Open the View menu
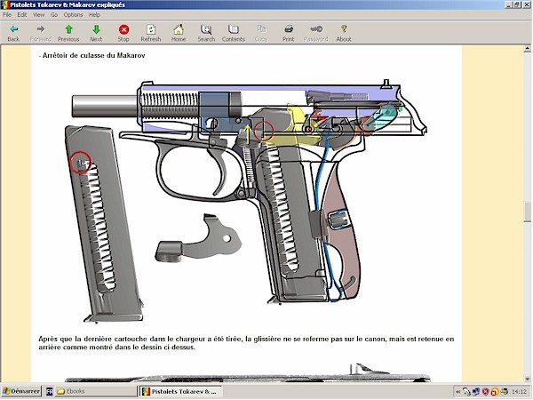The height and width of the screenshot is (400, 533). (x=38, y=14)
